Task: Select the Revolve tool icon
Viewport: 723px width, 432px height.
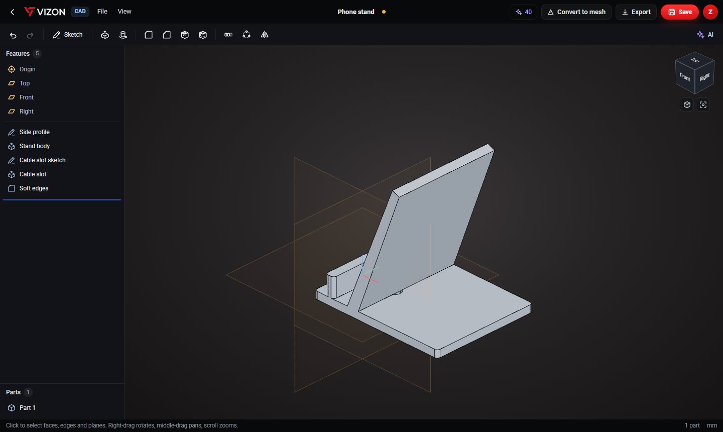Action: [x=123, y=35]
